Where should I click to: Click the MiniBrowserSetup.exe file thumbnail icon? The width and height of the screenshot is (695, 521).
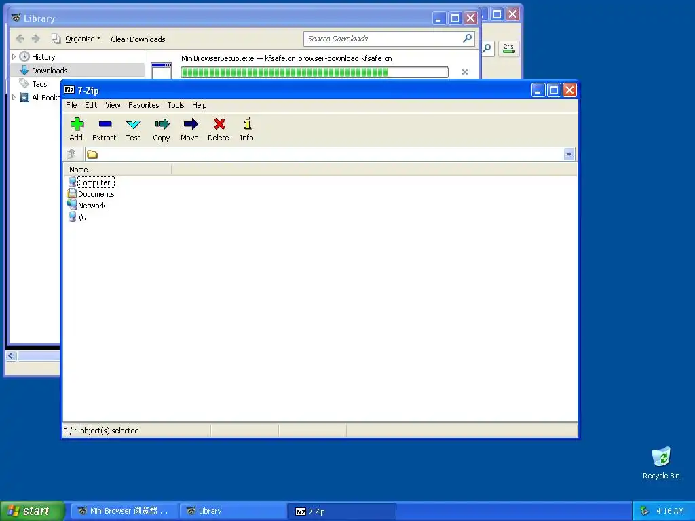click(162, 71)
